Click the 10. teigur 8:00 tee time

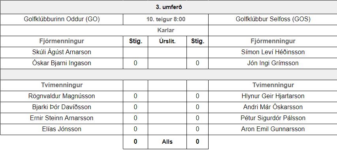[x=166, y=20]
